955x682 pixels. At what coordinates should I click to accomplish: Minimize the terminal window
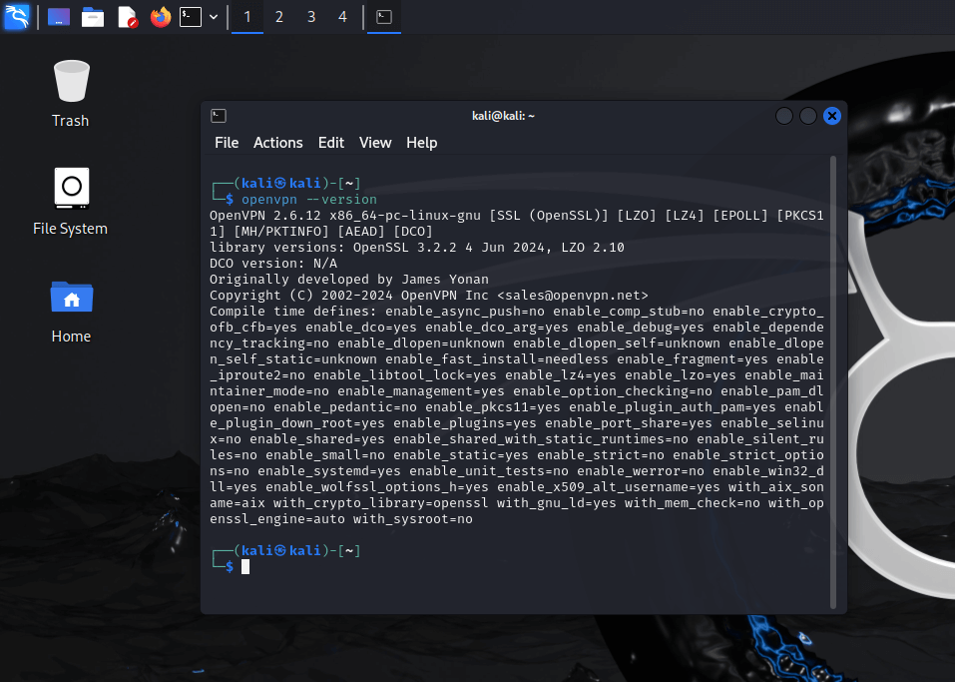(x=783, y=116)
